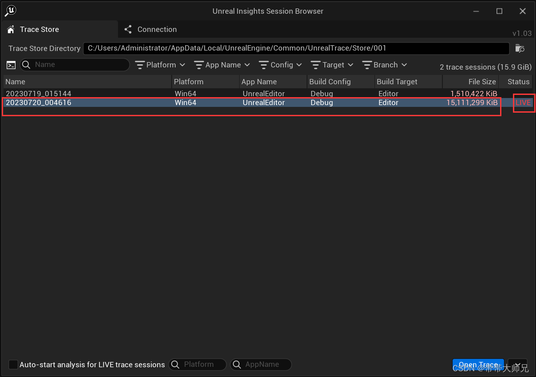Screen dimensions: 536x377
Task: Focus the Name search input field
Action: pyautogui.click(x=75, y=65)
